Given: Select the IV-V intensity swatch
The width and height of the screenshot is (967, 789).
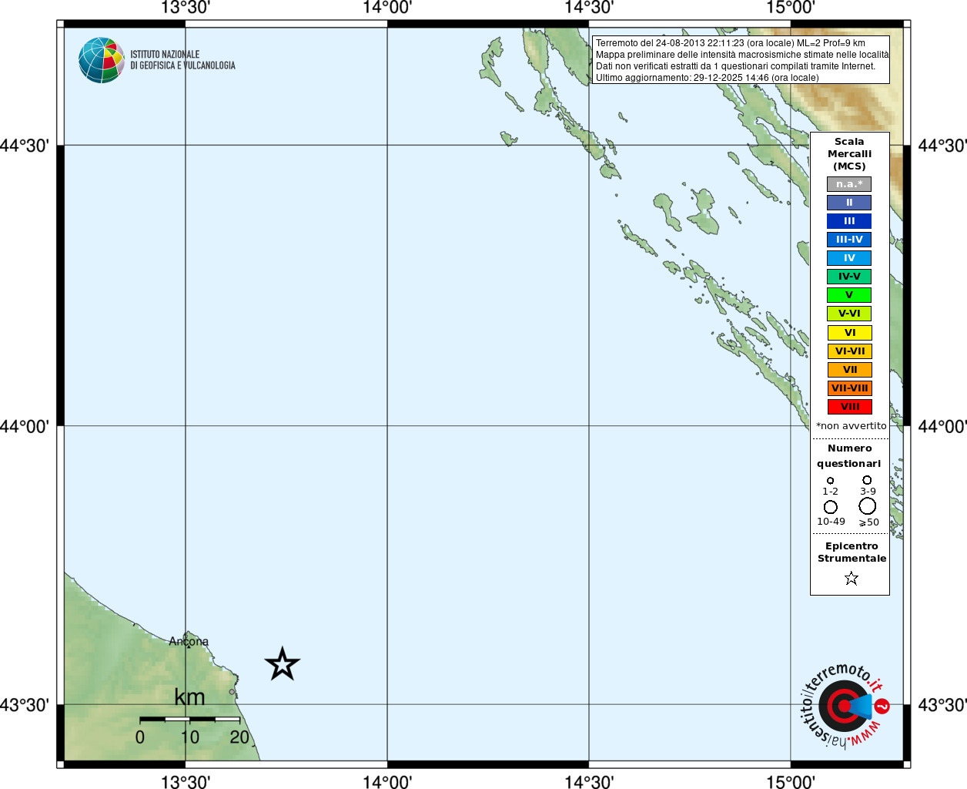Looking at the screenshot, I should (849, 277).
